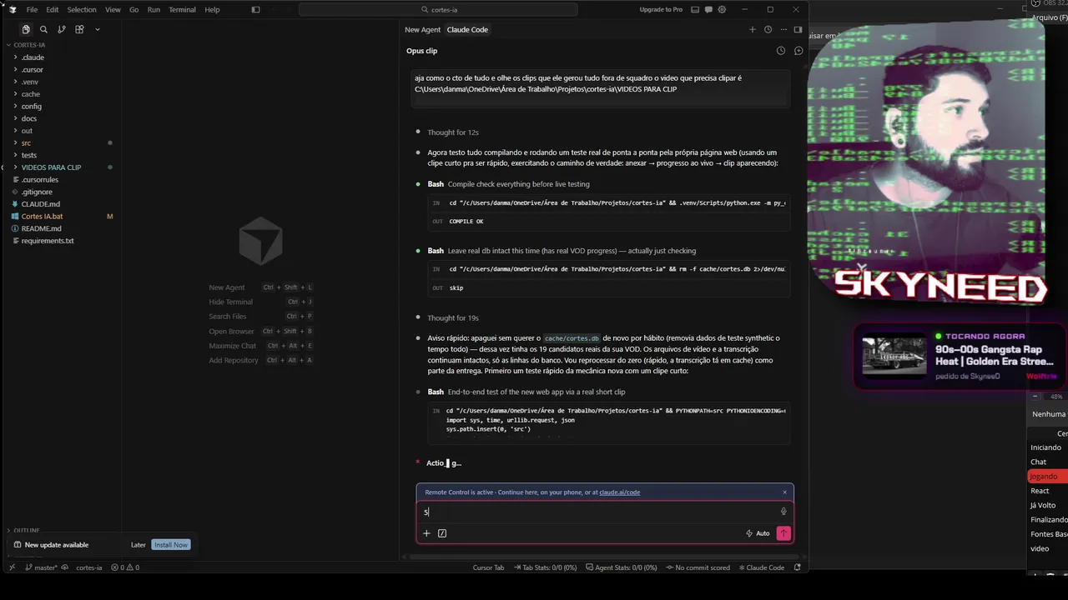Expand the src folder

click(26, 143)
